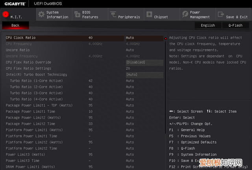Click the settings list vertical scrollbar
The height and width of the screenshot is (170, 252).
[165, 102]
